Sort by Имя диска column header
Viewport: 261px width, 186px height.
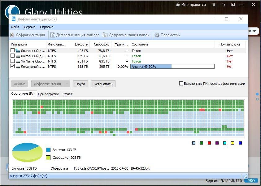tap(28, 44)
